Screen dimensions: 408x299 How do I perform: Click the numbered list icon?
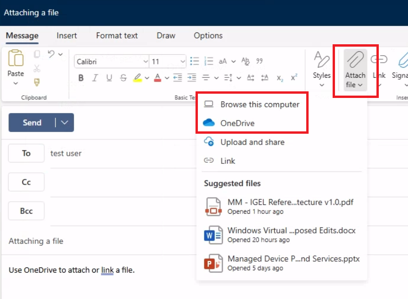tap(209, 61)
